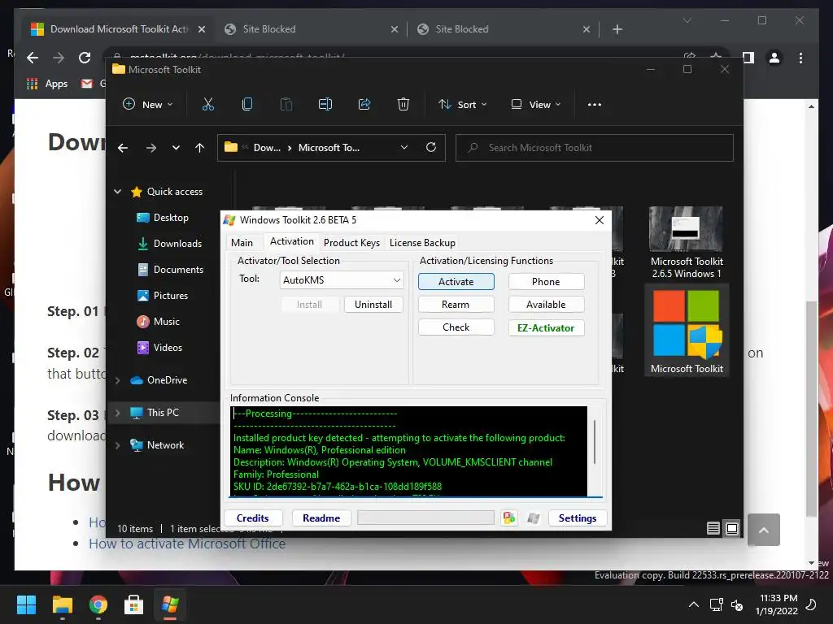Viewport: 833px width, 624px height.
Task: Go forward in File Explorer navigation
Action: [x=150, y=148]
